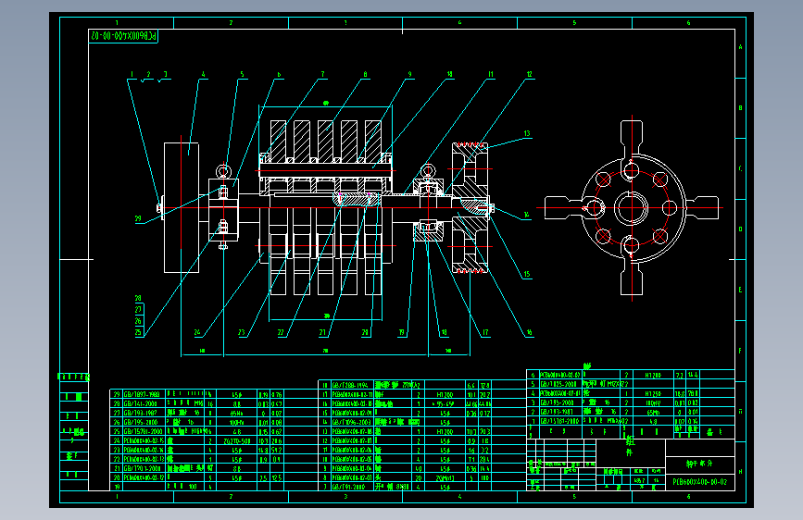The image size is (803, 520).
Task: Click part callout number 11 at the top
Action: point(491,75)
